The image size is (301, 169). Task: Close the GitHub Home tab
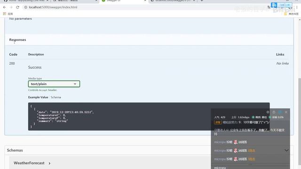point(48,1)
